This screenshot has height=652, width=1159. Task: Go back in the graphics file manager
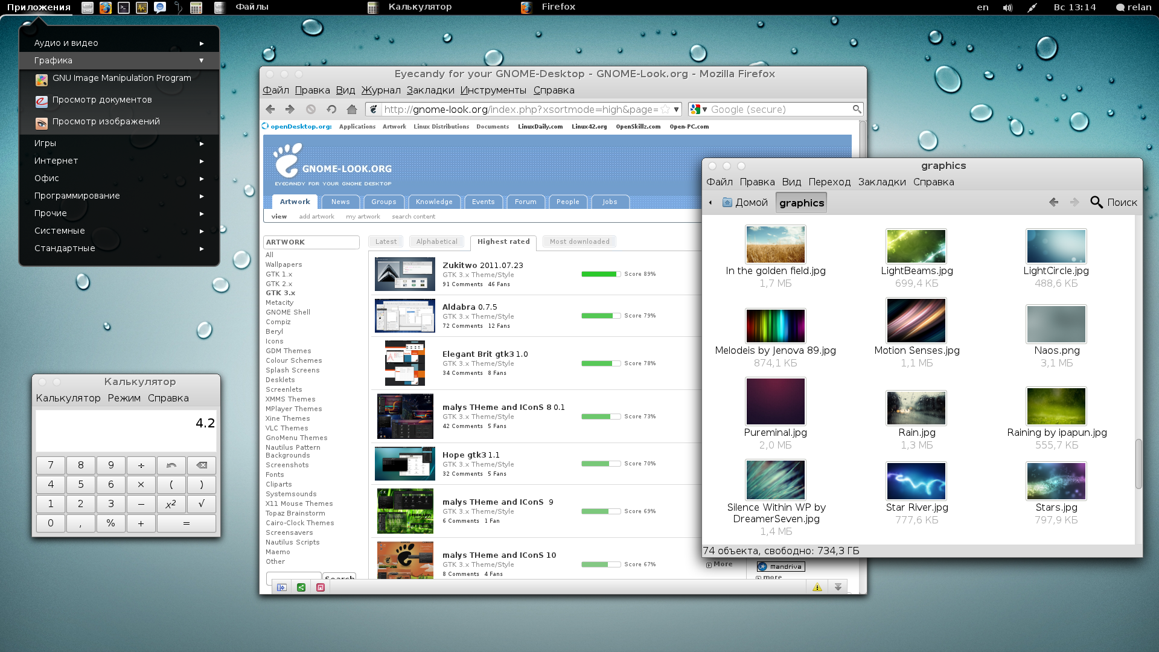(1054, 202)
